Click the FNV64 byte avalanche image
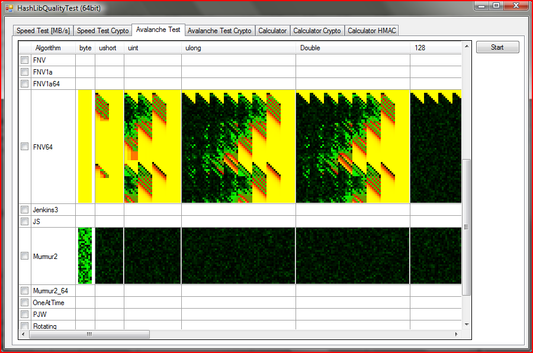The width and height of the screenshot is (533, 353). tap(85, 146)
